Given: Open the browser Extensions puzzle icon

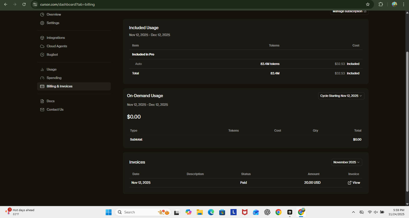Looking at the screenshot, I should (x=381, y=4).
